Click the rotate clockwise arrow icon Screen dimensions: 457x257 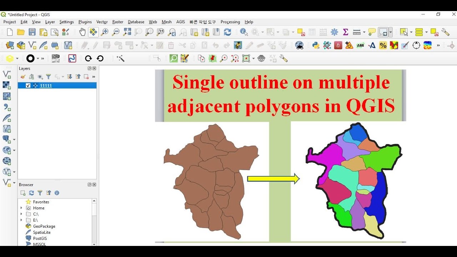click(89, 59)
